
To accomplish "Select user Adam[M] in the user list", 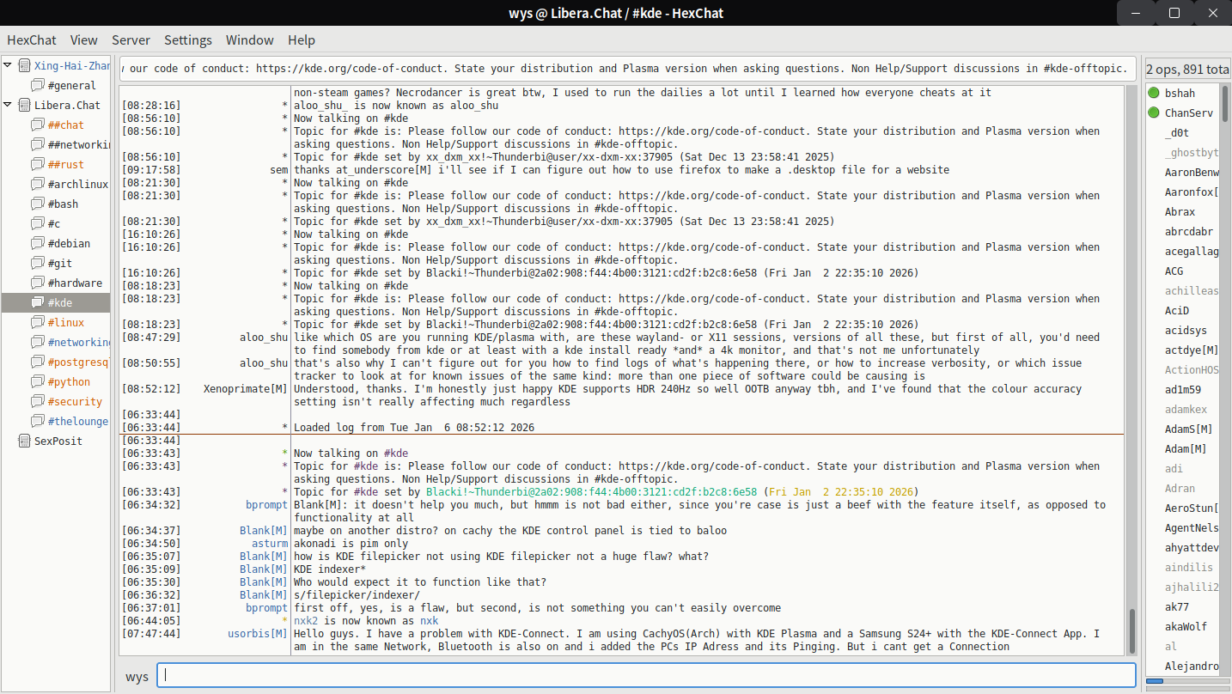I will [x=1186, y=448].
